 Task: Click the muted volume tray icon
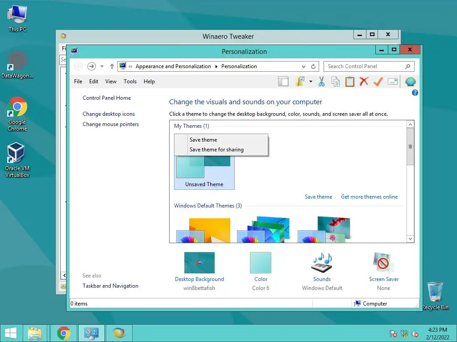(x=415, y=334)
